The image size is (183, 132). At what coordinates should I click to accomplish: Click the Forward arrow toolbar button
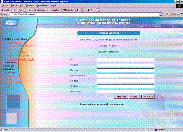pyautogui.click(x=14, y=10)
